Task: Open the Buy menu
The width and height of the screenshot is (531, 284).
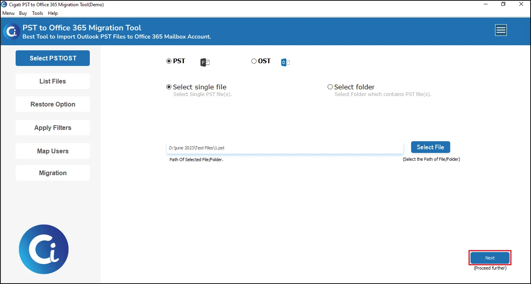Action: [23, 13]
